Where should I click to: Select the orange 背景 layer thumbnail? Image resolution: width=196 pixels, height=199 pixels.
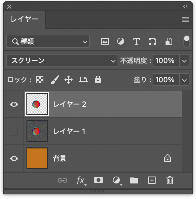click(37, 158)
